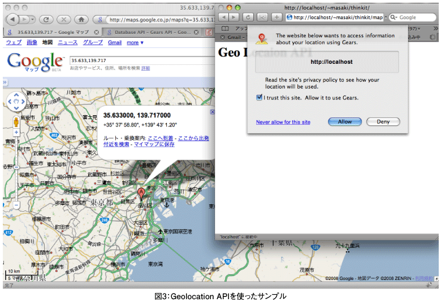Click the マイマップに保存 link

click(154, 144)
